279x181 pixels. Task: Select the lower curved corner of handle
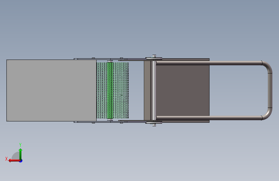tap(267, 114)
